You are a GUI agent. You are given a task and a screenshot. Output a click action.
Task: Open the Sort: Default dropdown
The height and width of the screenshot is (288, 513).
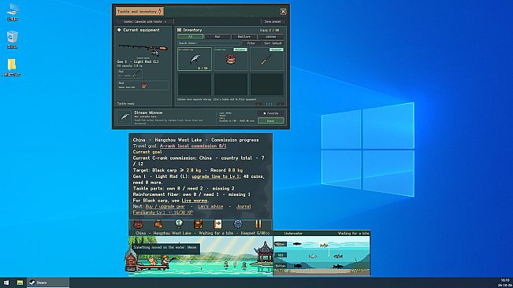coord(273,43)
